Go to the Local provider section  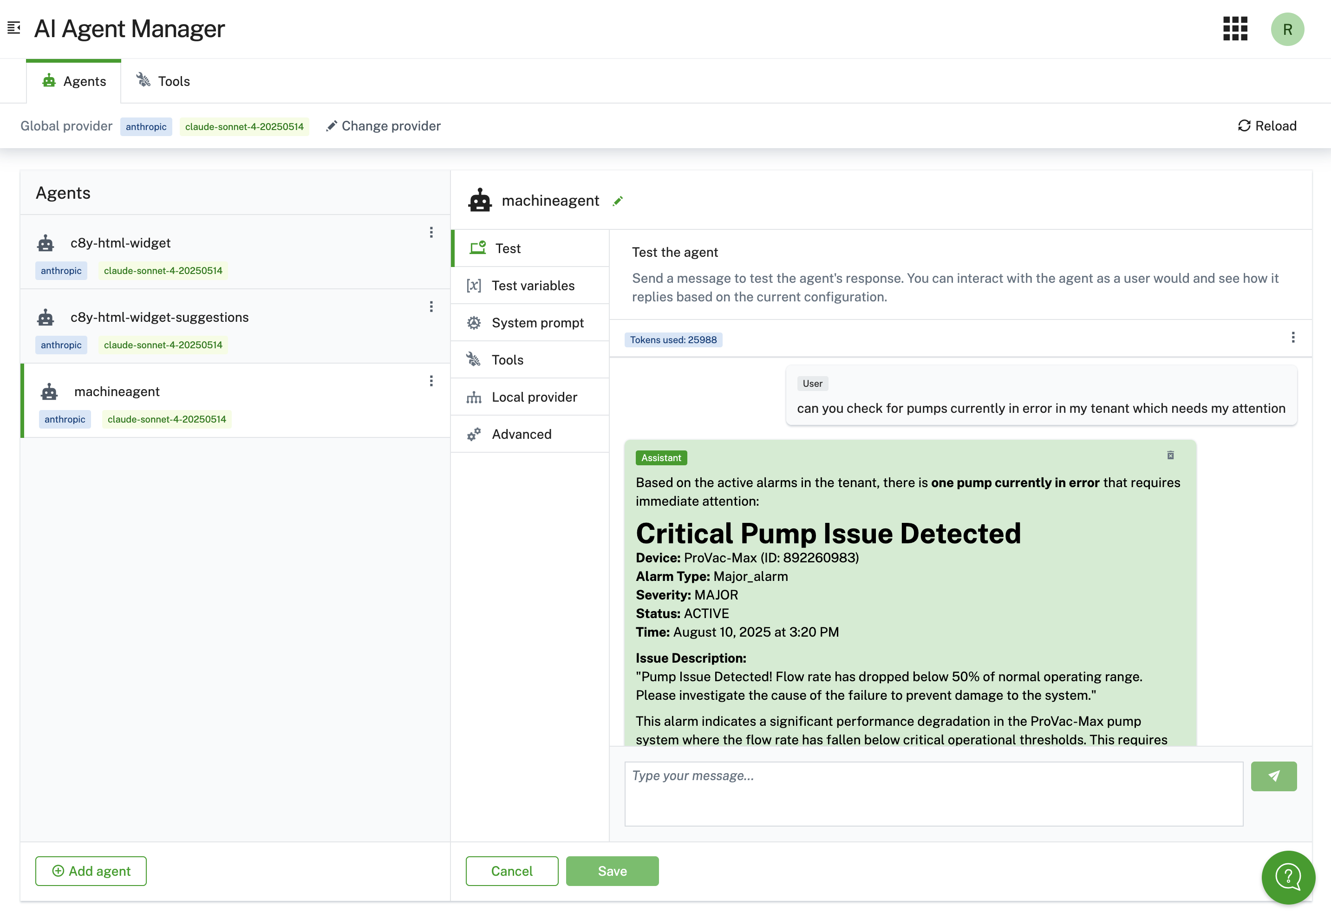pos(534,397)
